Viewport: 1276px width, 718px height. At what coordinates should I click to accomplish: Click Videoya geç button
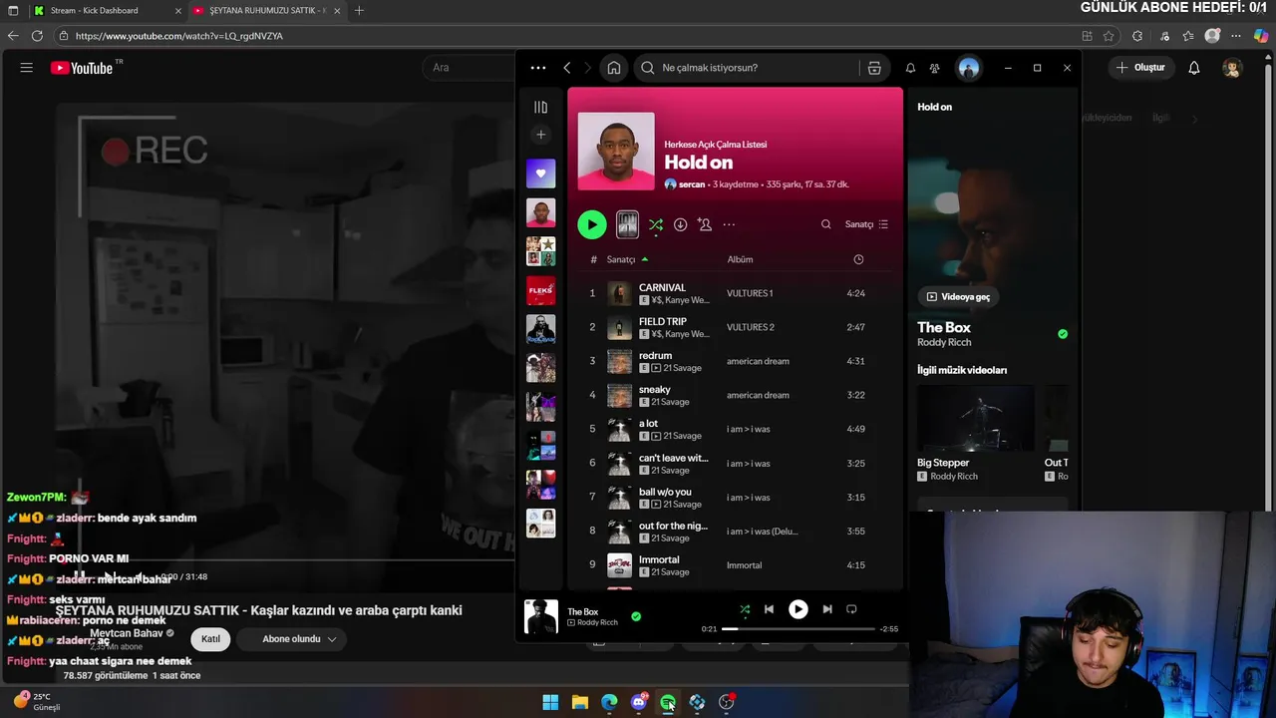[959, 296]
